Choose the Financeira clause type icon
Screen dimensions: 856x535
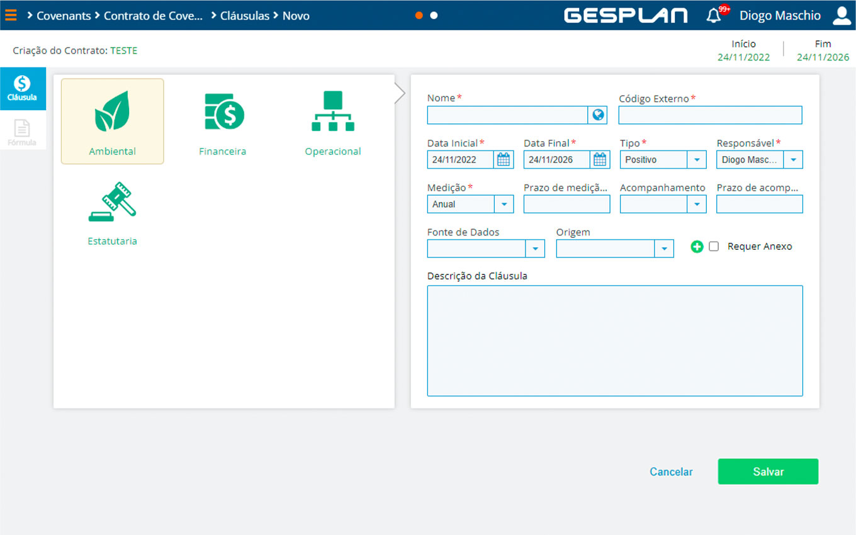pos(223,111)
